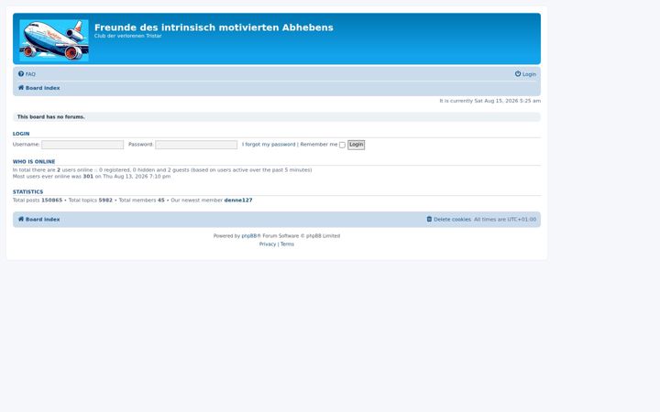Viewport: 660px width, 412px height.
Task: Click the Login power icon in navbar
Action: tap(518, 74)
